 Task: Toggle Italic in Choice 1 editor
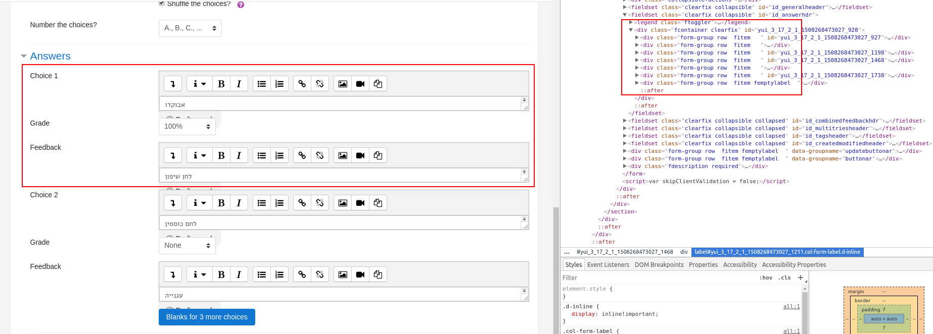point(239,84)
